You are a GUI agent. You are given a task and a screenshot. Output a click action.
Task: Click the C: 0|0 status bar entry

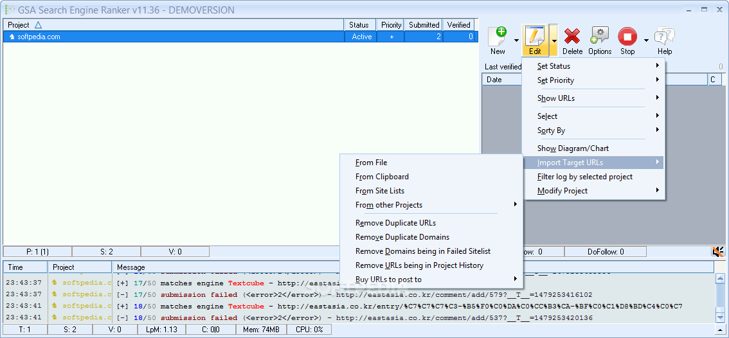211,330
